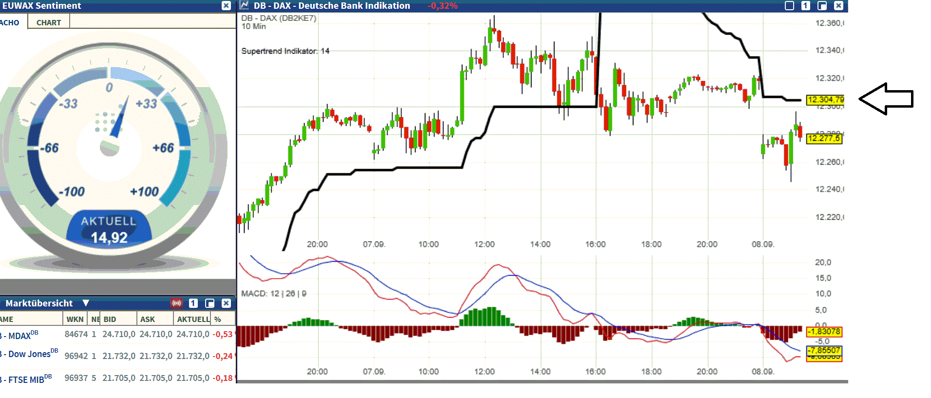Click the sentiment gauge needle
Viewport: 931px width, 398px height.
click(119, 117)
